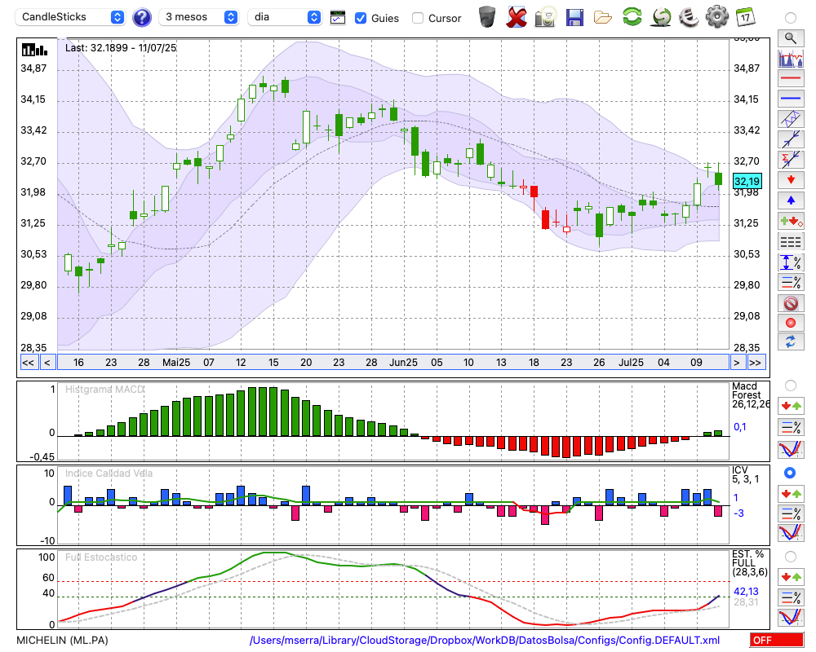Click the 'Macd Forest 26,12,26' label
The height and width of the screenshot is (652, 816).
[751, 395]
